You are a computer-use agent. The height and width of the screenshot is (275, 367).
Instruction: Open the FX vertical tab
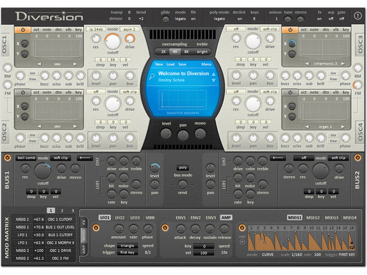coord(84,222)
